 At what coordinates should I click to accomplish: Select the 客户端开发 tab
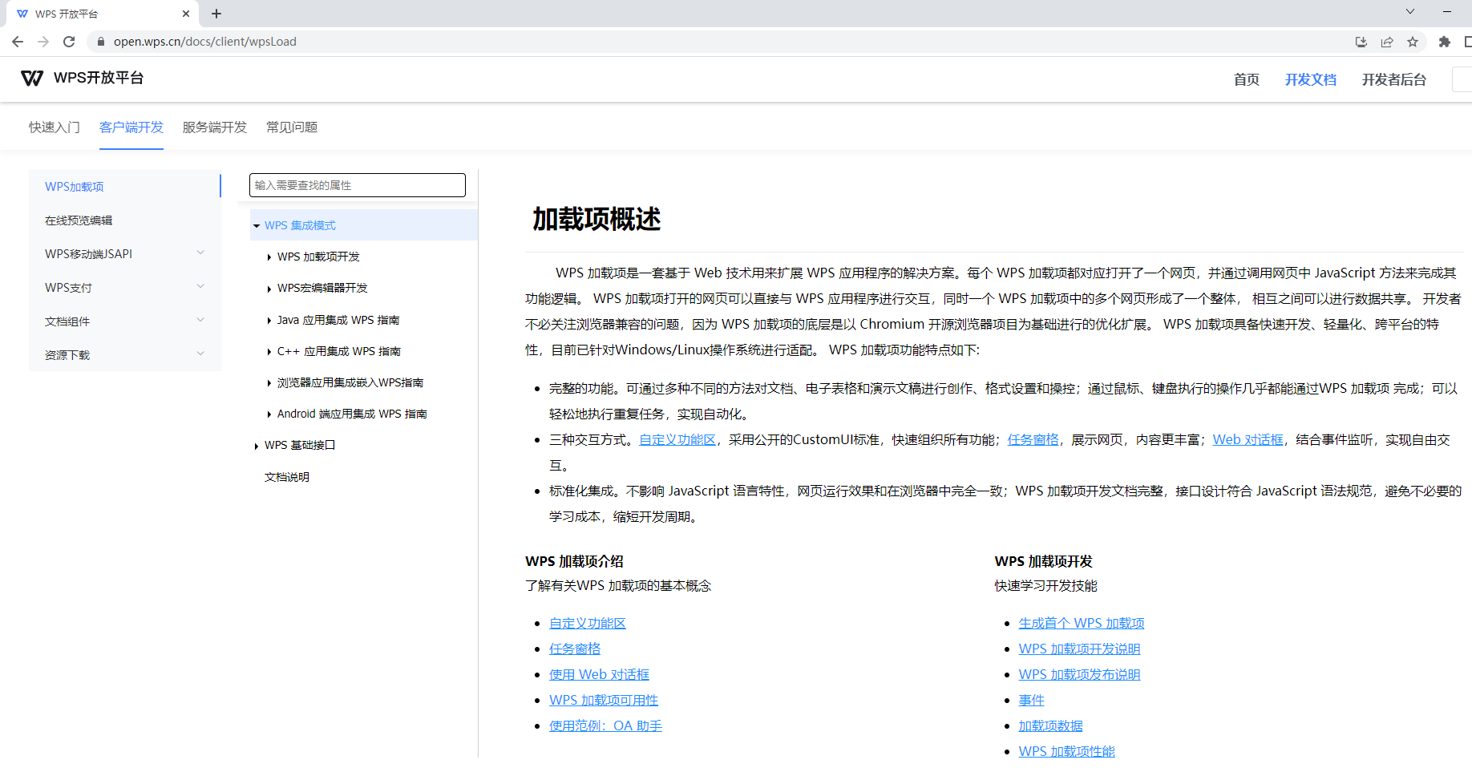[131, 127]
